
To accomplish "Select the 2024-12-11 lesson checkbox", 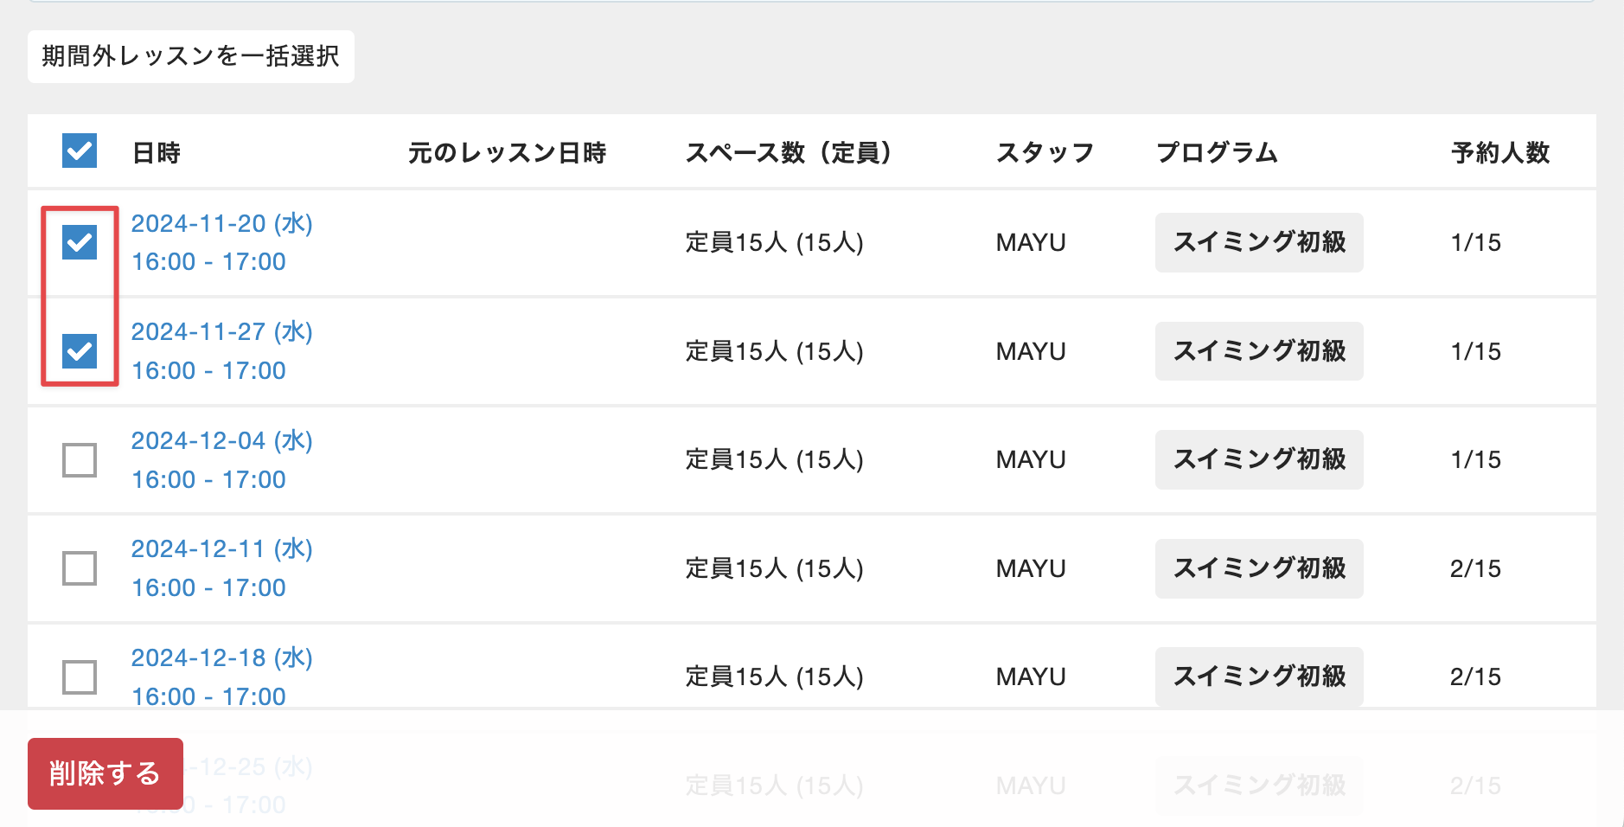I will [x=80, y=568].
